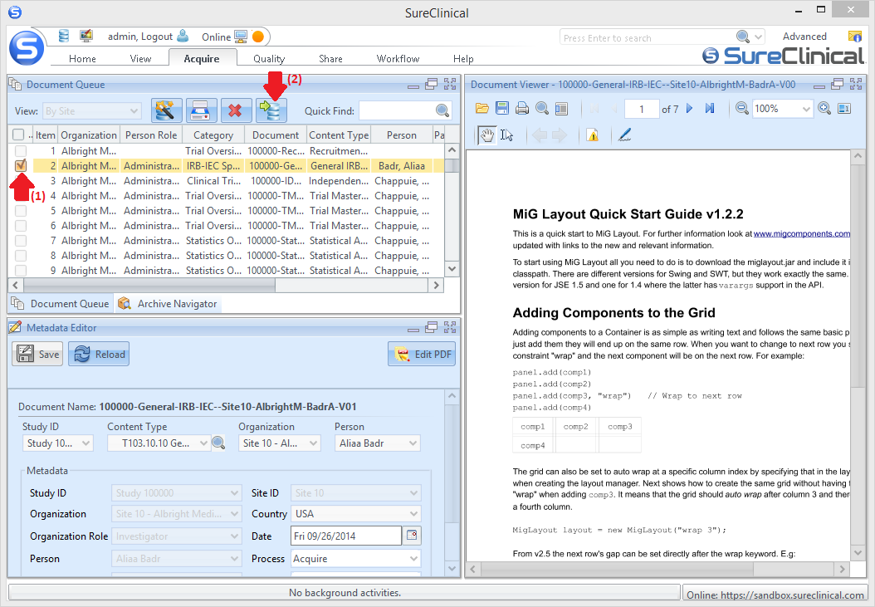Click the green arrow database commit icon

[x=271, y=110]
